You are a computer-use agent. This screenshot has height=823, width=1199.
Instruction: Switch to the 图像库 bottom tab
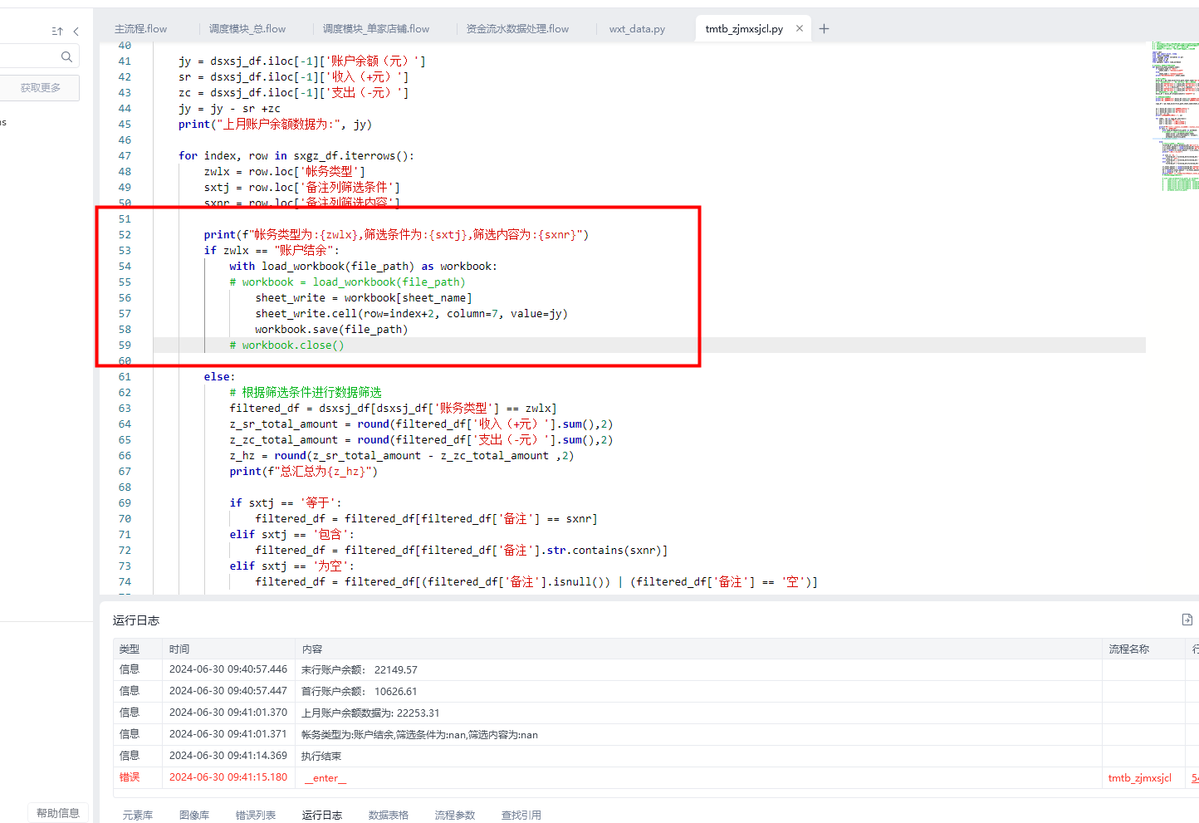(194, 815)
